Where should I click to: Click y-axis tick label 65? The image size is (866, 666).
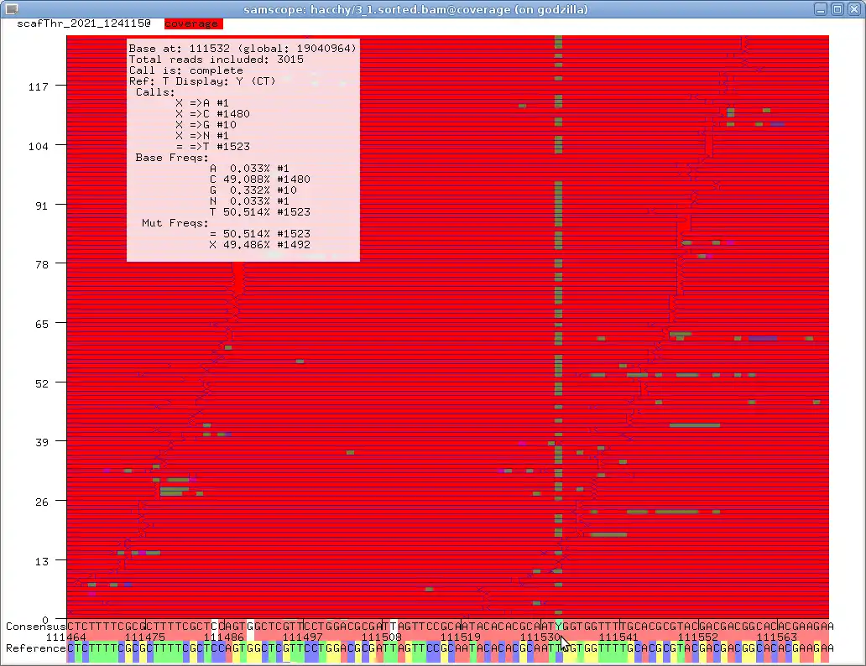coord(42,324)
